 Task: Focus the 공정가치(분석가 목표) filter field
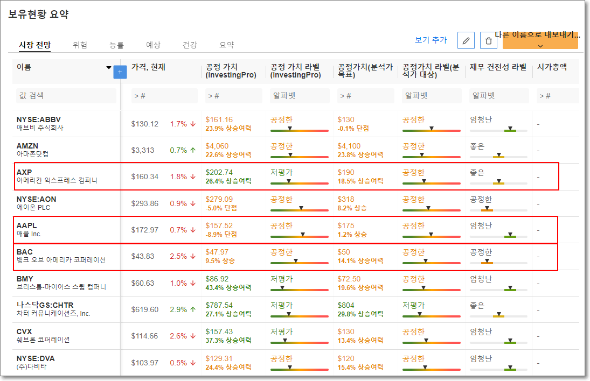click(365, 96)
